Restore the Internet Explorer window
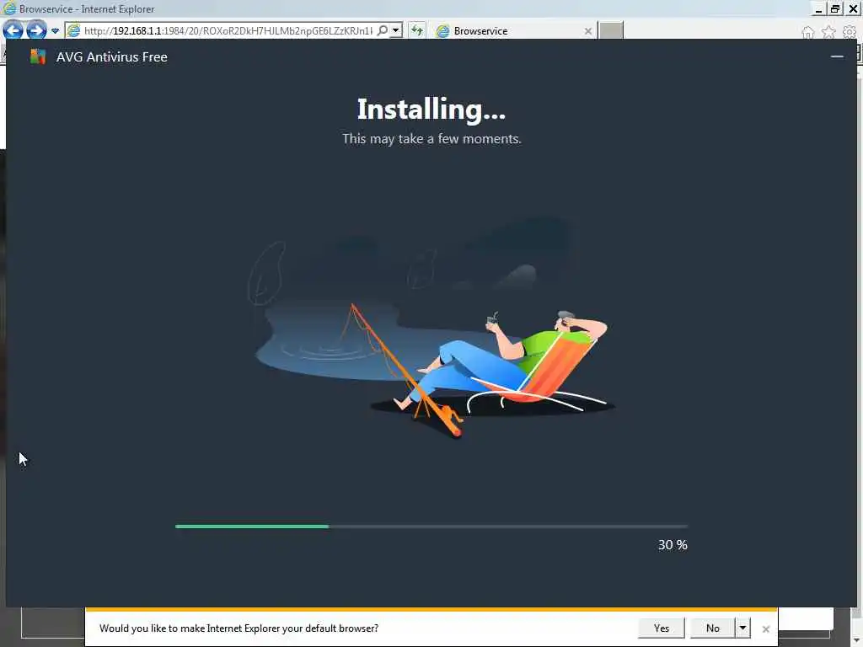Screen dimensions: 863x647 [835, 8]
